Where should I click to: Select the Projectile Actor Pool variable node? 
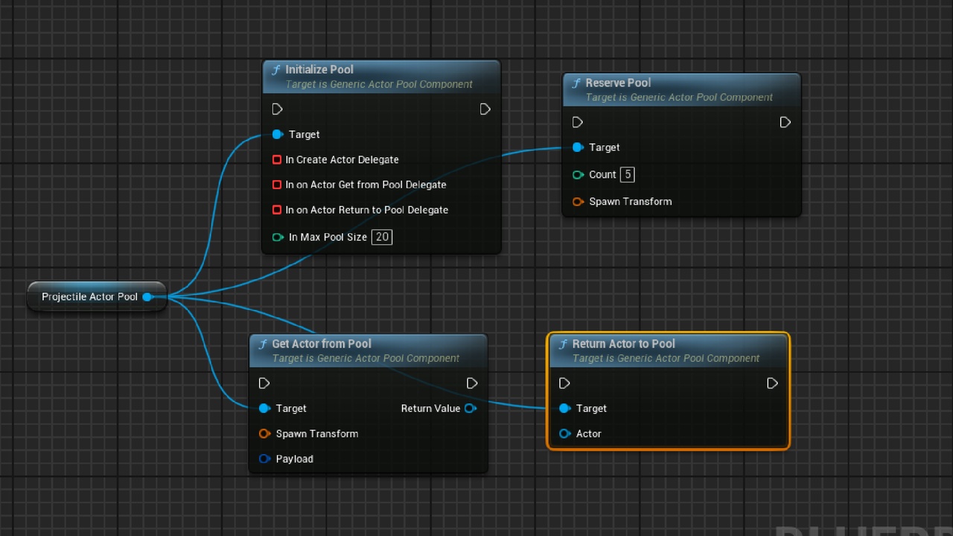pos(97,297)
